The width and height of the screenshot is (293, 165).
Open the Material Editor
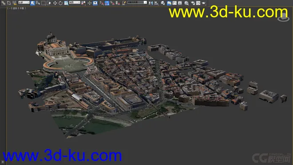(186, 3)
